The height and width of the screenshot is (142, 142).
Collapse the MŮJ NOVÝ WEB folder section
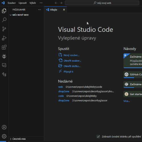coord(26,15)
